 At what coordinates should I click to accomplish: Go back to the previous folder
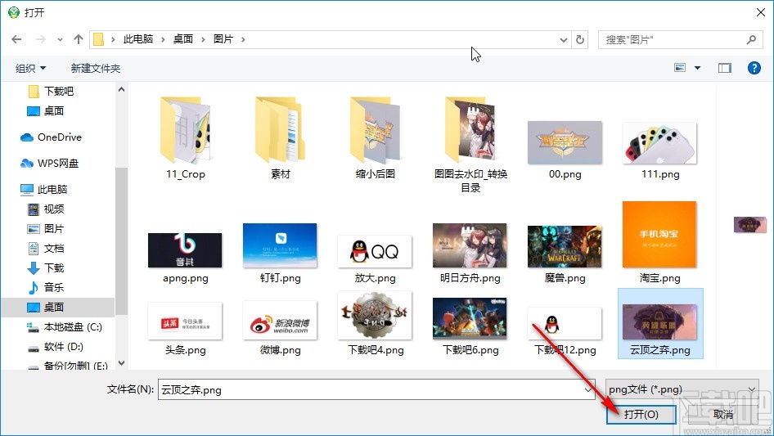click(16, 39)
